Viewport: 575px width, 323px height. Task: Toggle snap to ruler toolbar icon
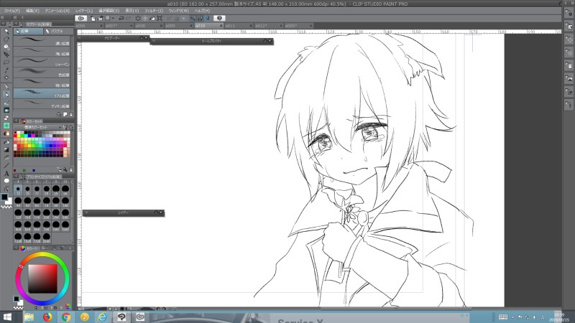[x=193, y=18]
